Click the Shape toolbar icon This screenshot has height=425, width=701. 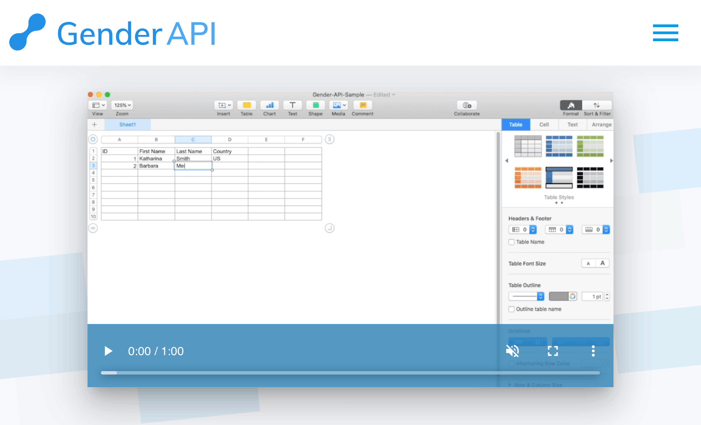(x=316, y=105)
